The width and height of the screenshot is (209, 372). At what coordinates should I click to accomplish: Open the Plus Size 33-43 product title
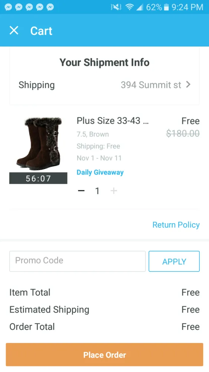[x=112, y=121]
